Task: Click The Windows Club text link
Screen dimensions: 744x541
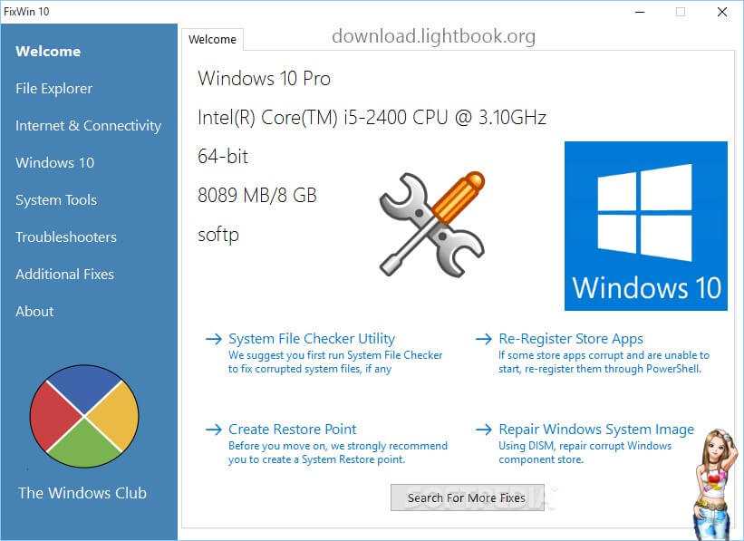Action: point(82,493)
